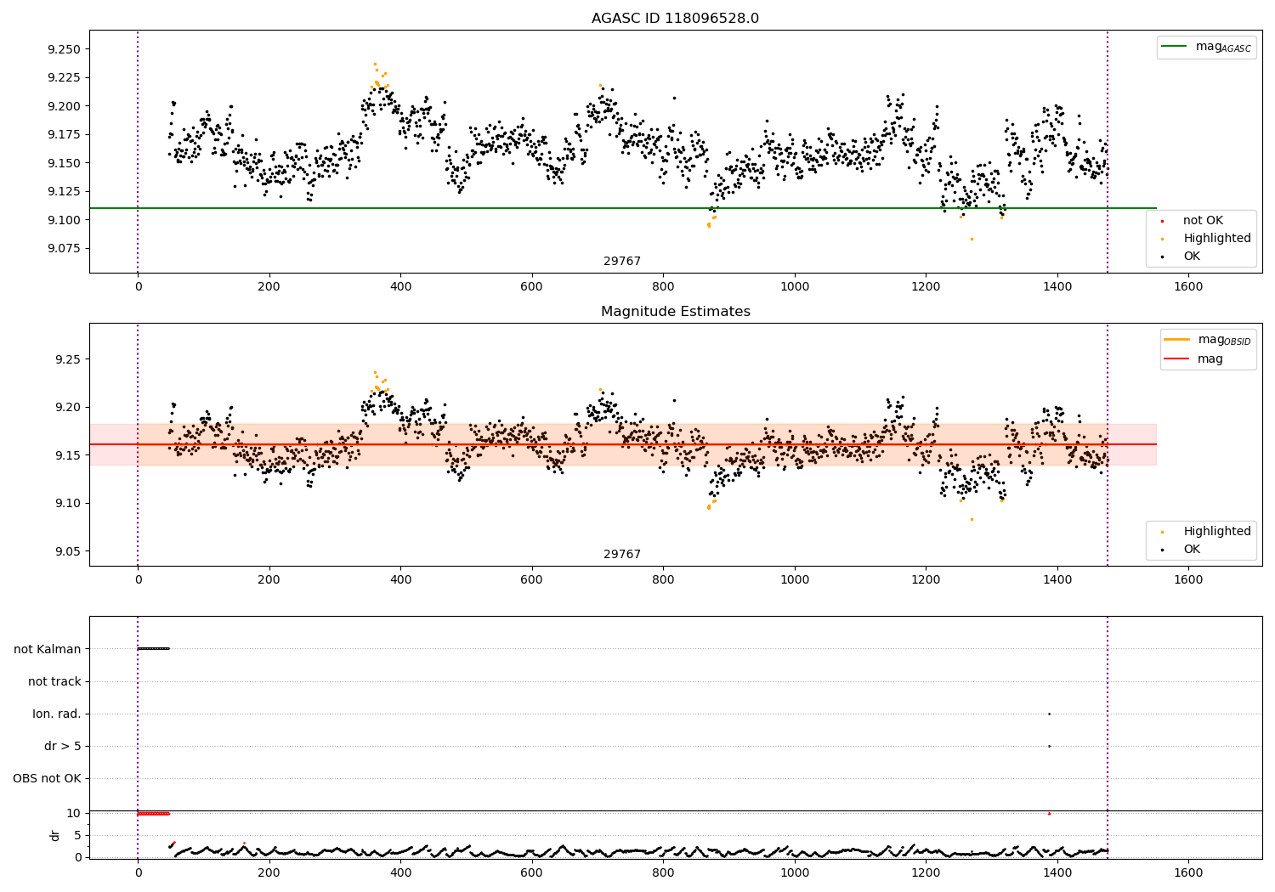Click the 29767 label in top plot
Screen dimensions: 1275x892
(x=622, y=261)
